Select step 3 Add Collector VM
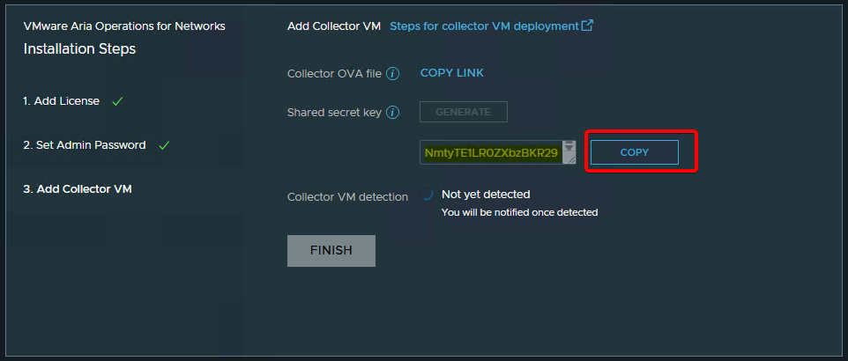This screenshot has width=848, height=361. coord(78,188)
